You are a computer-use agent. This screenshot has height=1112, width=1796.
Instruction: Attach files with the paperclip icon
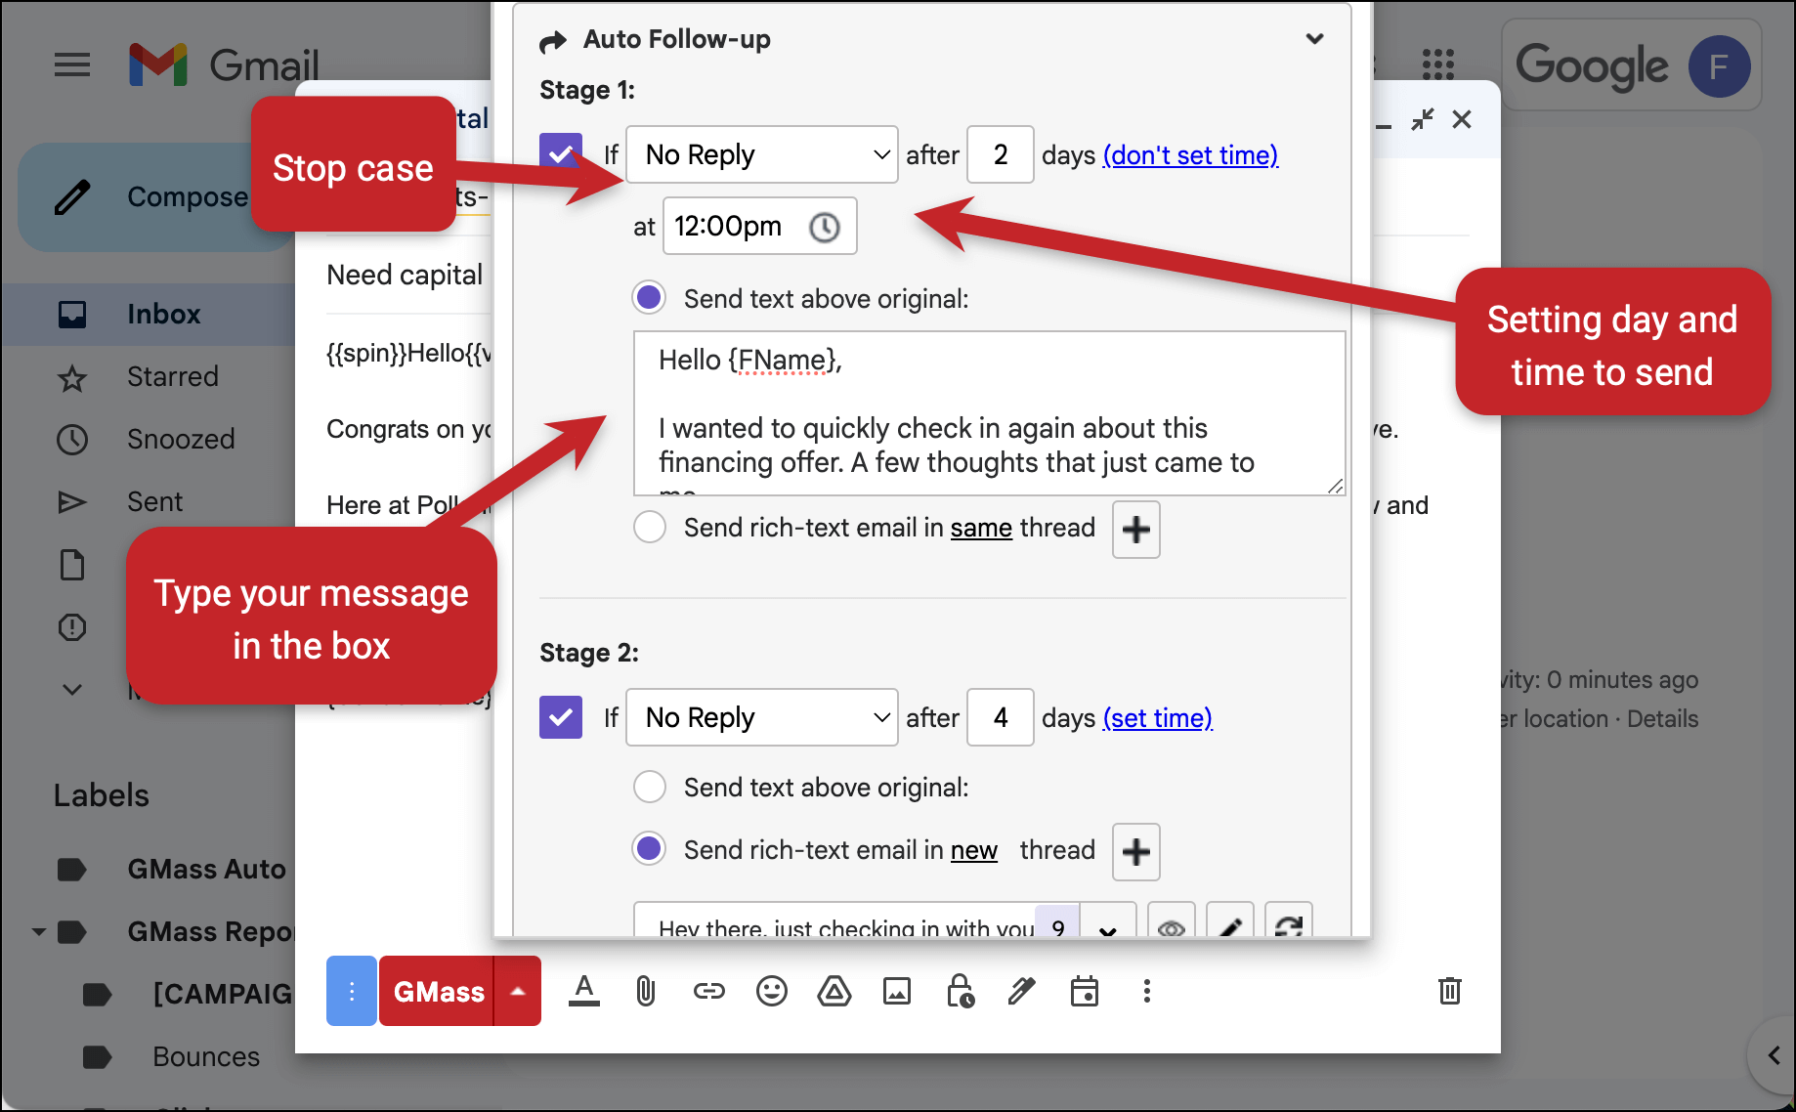tap(645, 992)
